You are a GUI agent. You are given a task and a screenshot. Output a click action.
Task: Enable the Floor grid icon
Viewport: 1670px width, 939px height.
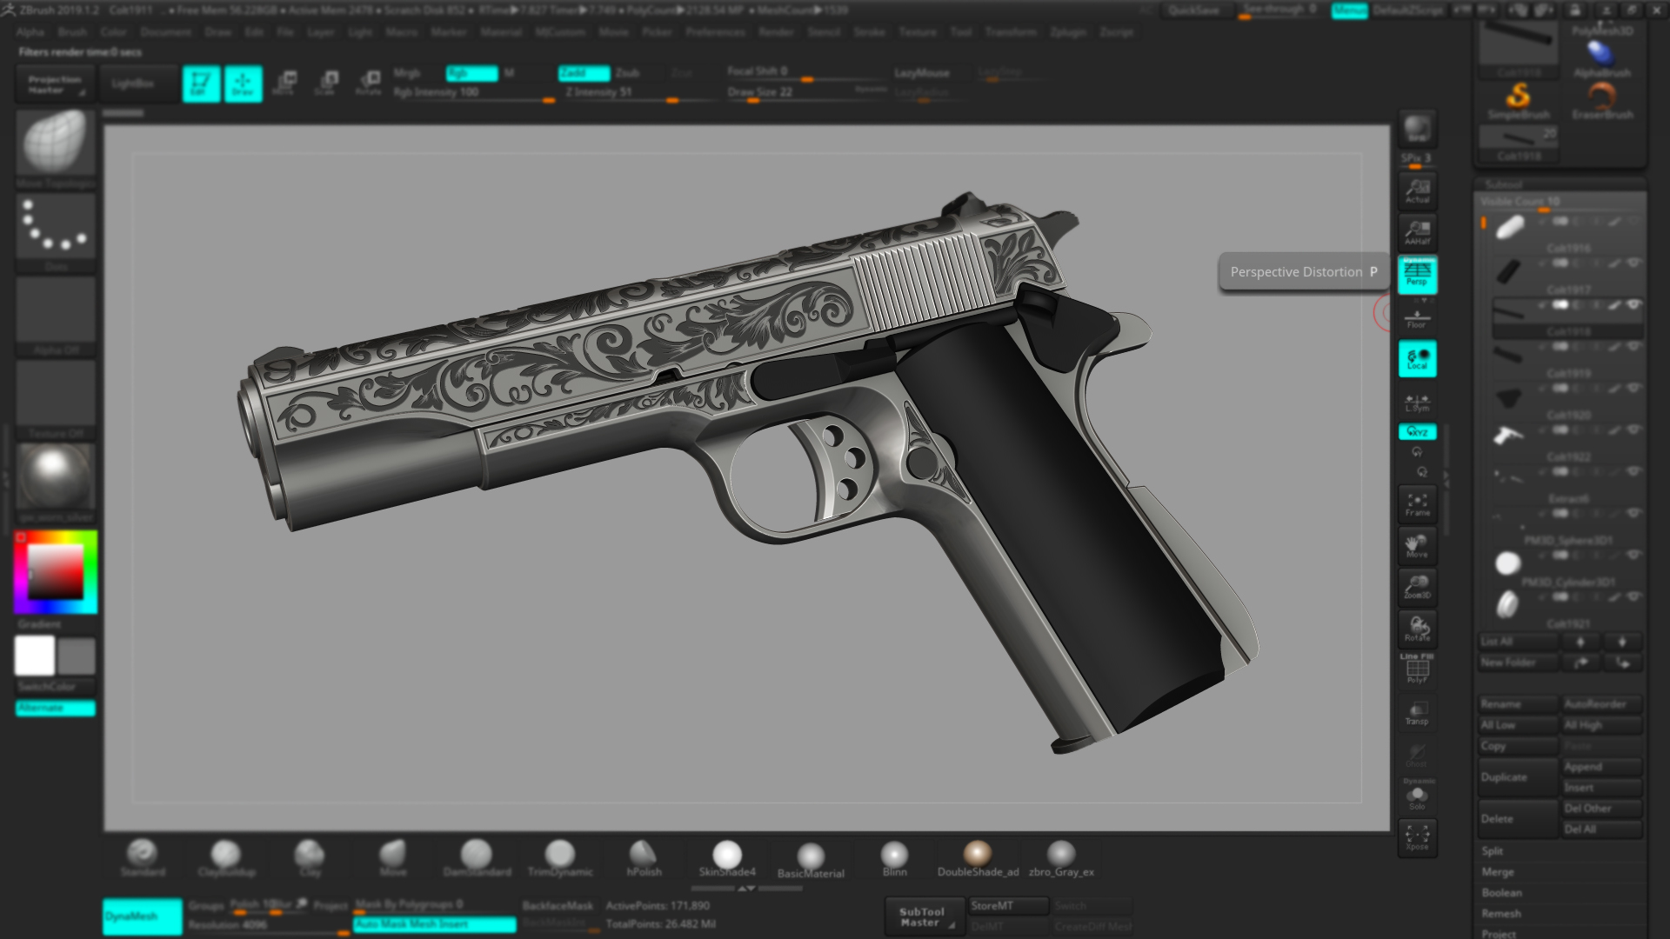click(x=1418, y=315)
